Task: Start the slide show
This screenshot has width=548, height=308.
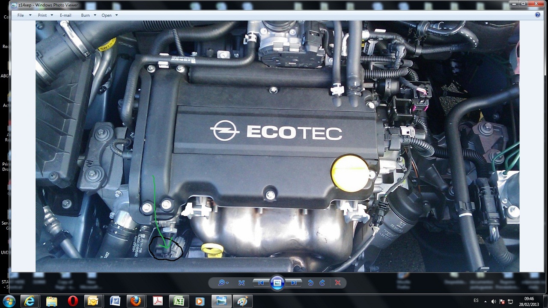Action: pos(277,283)
